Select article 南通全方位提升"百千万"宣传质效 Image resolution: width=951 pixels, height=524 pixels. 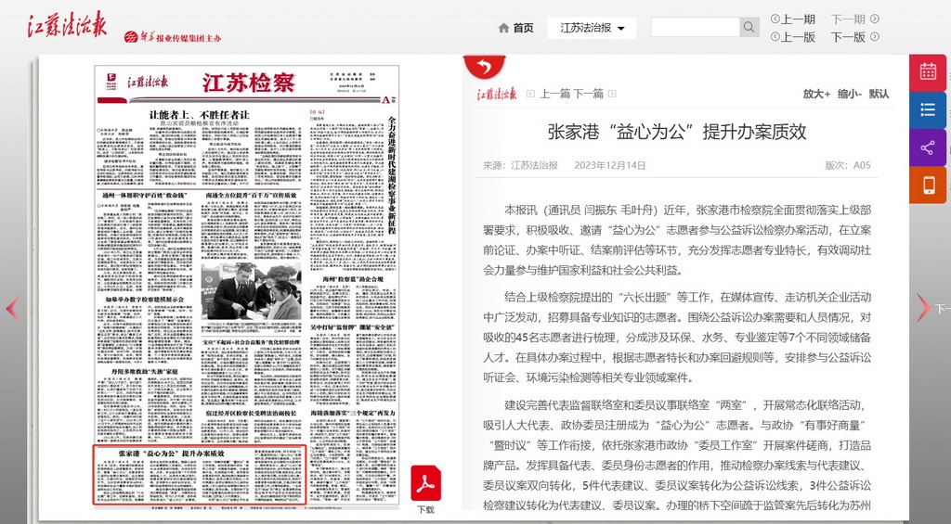coord(251,196)
